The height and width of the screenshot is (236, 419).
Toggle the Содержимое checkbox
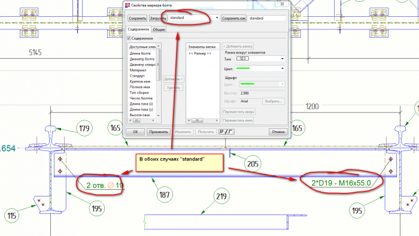click(x=129, y=38)
